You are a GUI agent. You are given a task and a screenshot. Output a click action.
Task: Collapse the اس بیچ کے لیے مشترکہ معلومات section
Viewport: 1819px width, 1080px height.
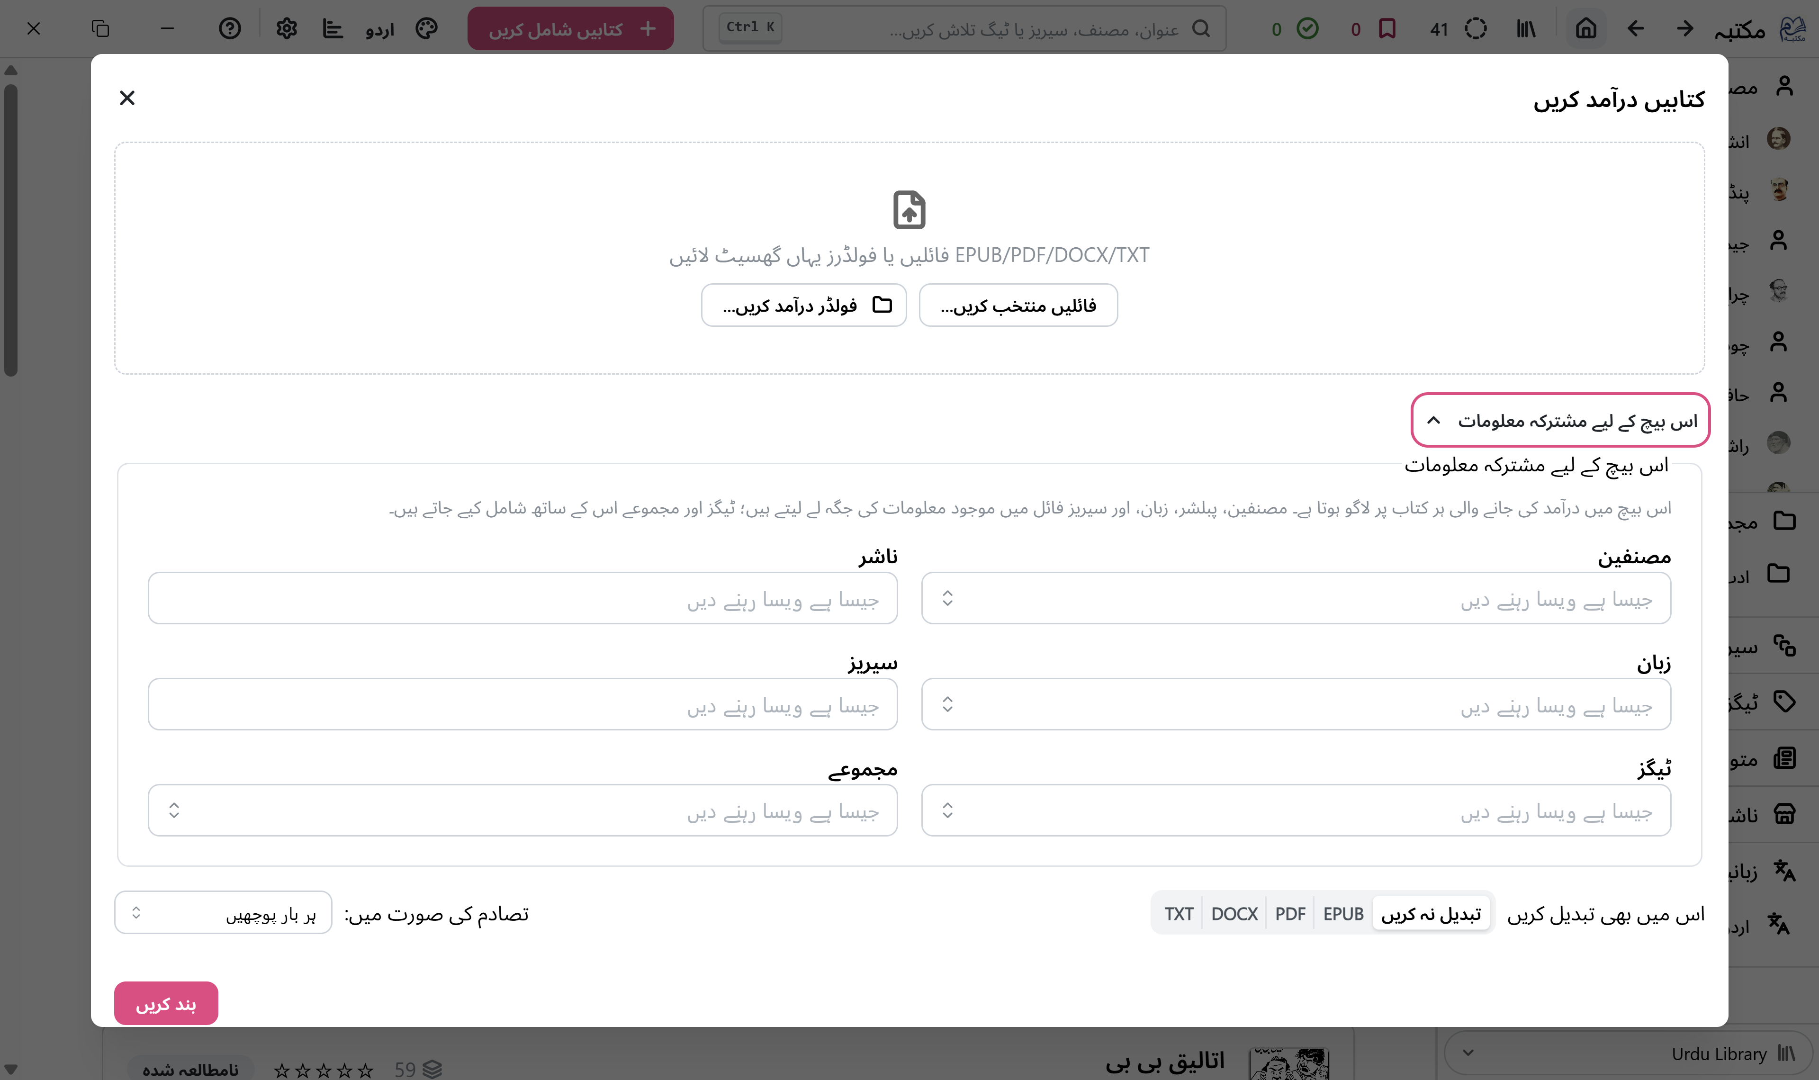point(1560,420)
